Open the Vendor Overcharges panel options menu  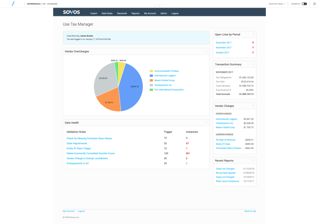tap(206, 51)
